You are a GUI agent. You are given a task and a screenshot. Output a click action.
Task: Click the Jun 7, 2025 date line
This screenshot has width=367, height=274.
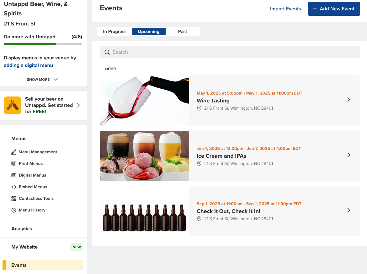(249, 149)
